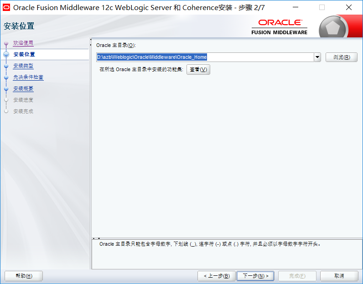Click the 安装概要 step bullet icon
The height and width of the screenshot is (284, 363).
click(6, 88)
